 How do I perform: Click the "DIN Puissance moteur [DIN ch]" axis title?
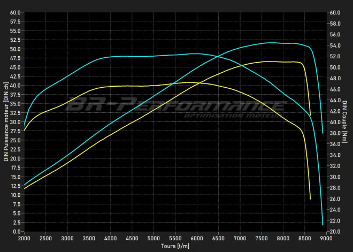(x=6, y=122)
